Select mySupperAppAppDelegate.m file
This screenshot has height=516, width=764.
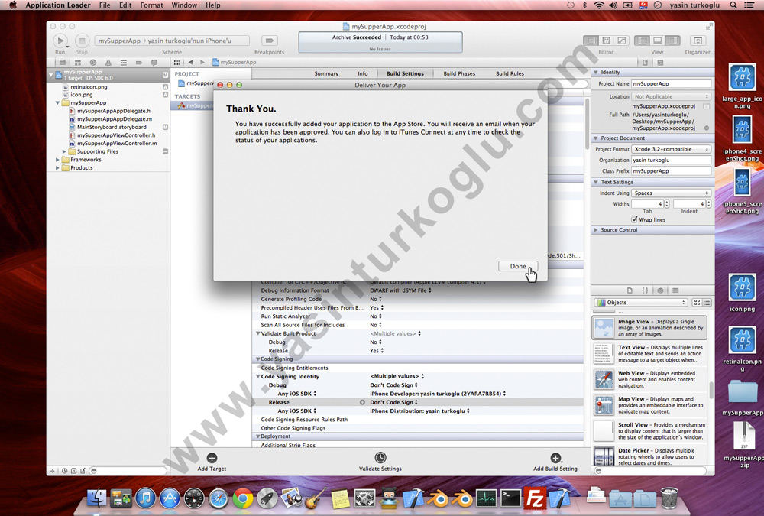115,119
